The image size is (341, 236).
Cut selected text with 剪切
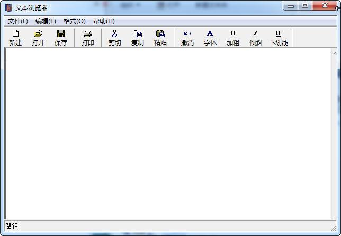(x=115, y=38)
